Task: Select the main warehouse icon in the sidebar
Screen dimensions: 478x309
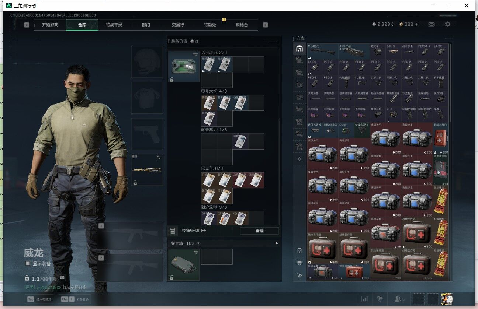Action: pyautogui.click(x=299, y=49)
